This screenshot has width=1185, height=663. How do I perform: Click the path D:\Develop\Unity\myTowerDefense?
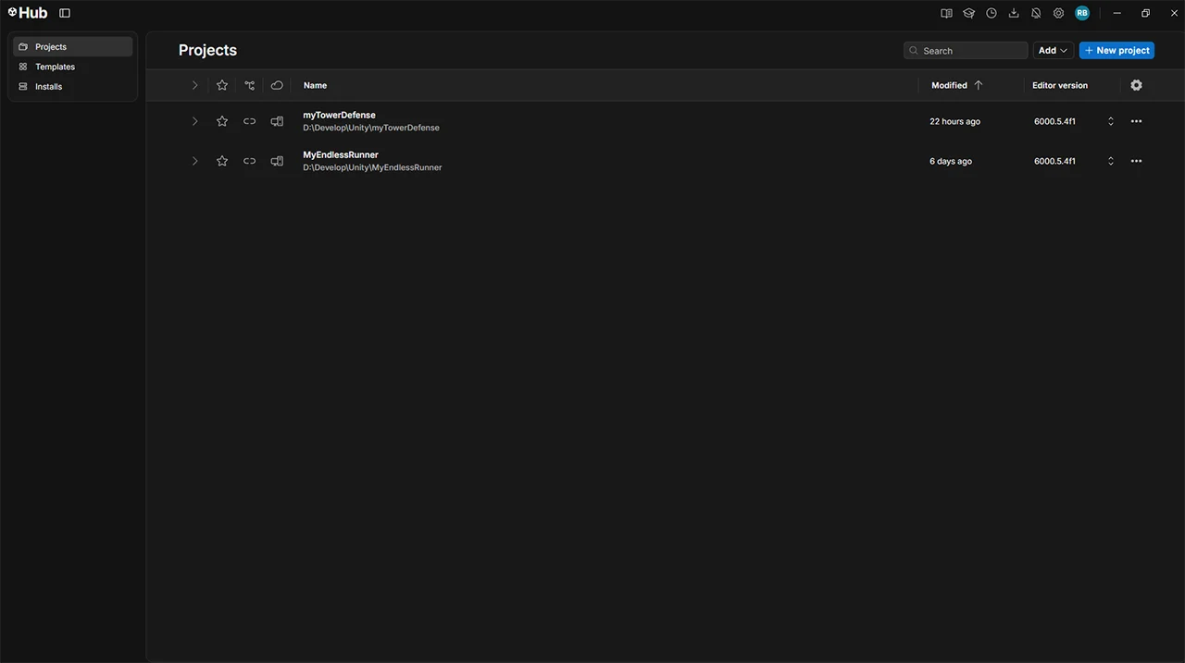371,128
